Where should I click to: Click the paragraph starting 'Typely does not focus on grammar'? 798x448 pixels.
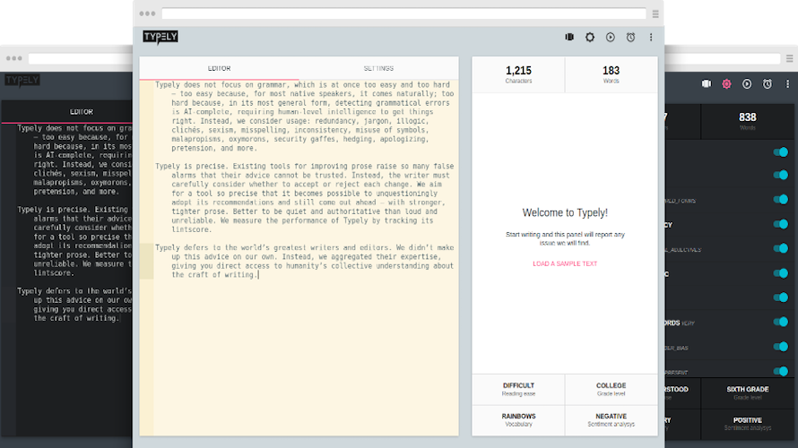[305, 116]
